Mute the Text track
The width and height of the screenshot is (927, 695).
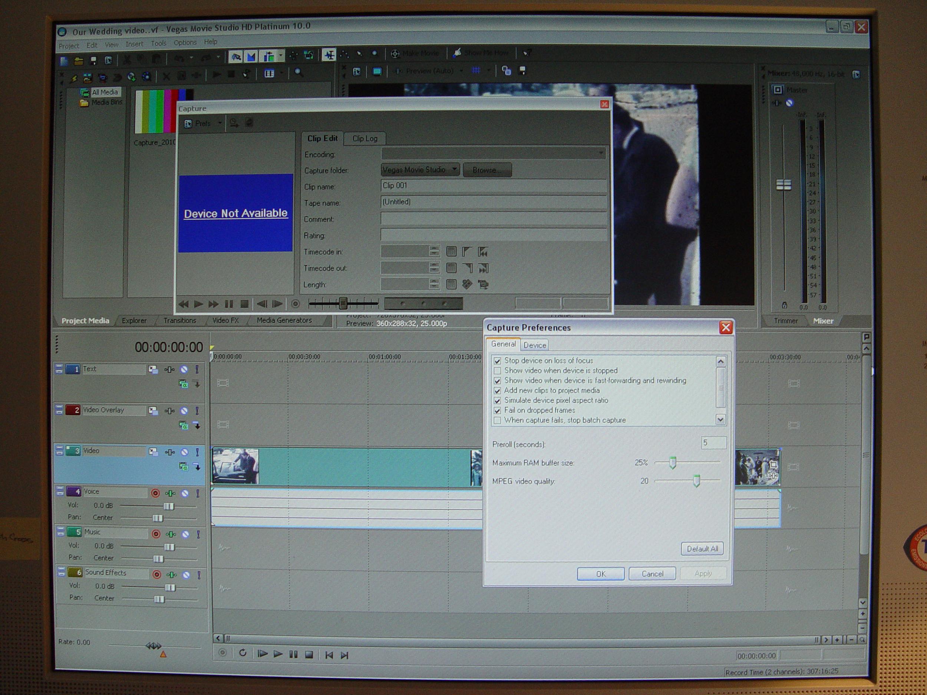tap(184, 370)
